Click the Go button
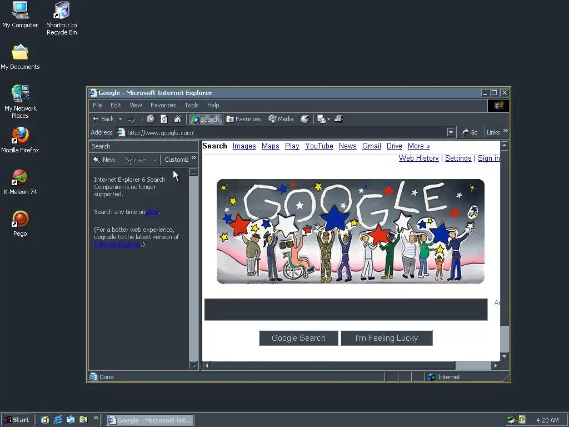Screen dimensions: 569x427 470,132
